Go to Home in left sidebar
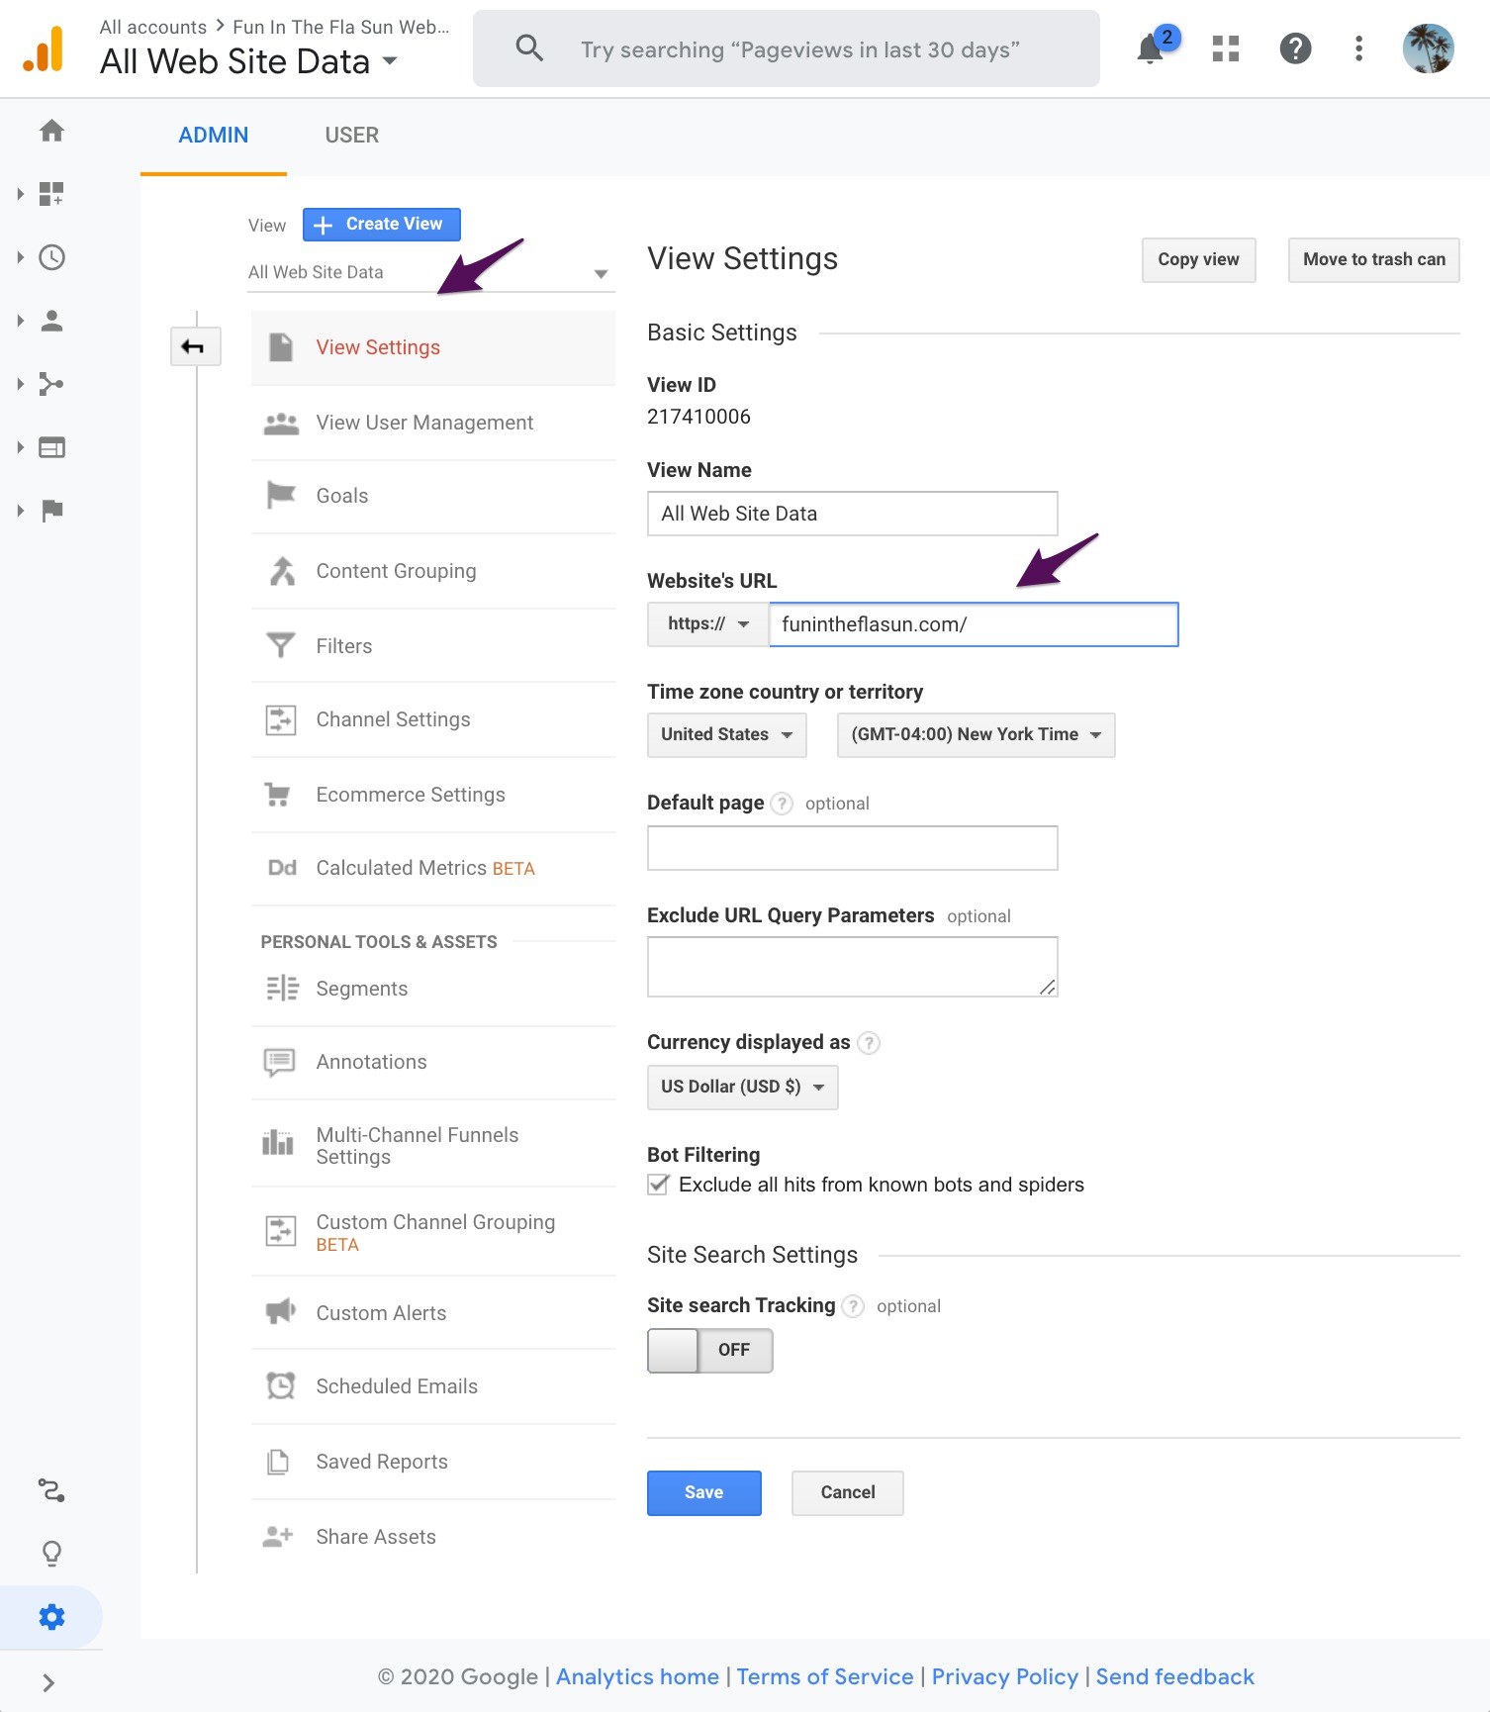The width and height of the screenshot is (1490, 1712). pyautogui.click(x=52, y=131)
